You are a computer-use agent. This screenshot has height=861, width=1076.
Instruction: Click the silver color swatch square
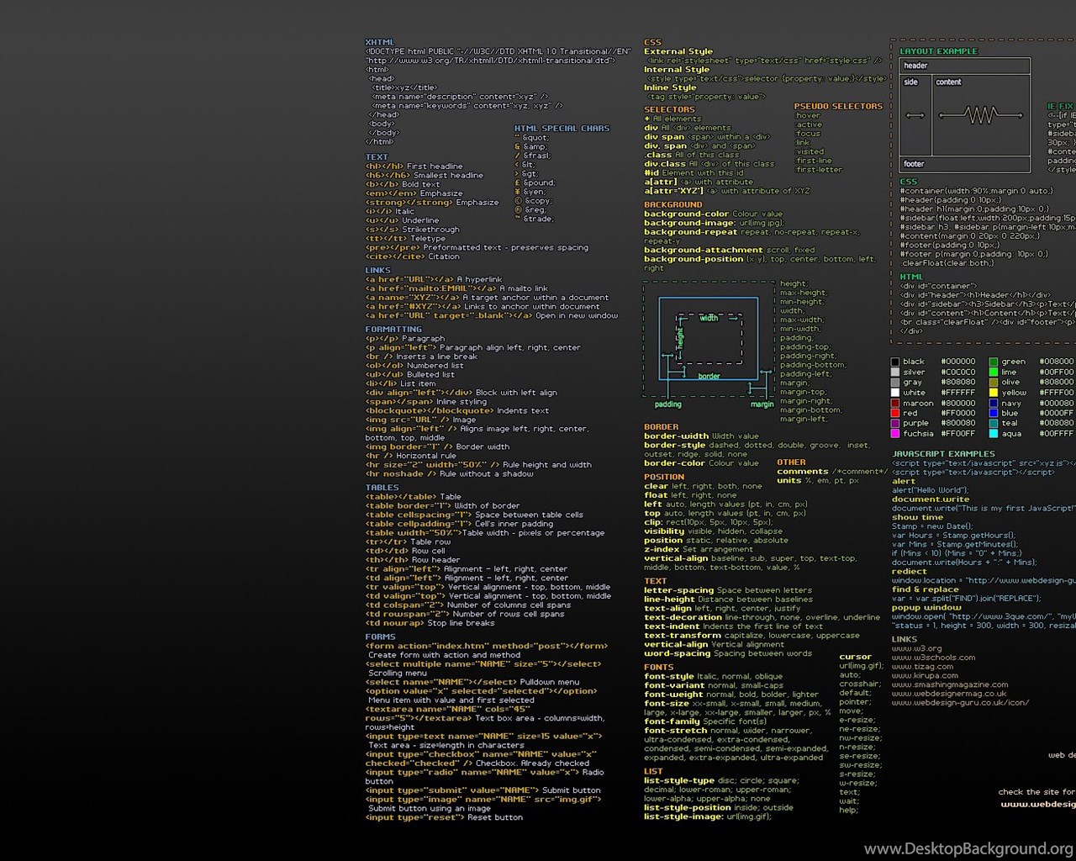pos(895,372)
